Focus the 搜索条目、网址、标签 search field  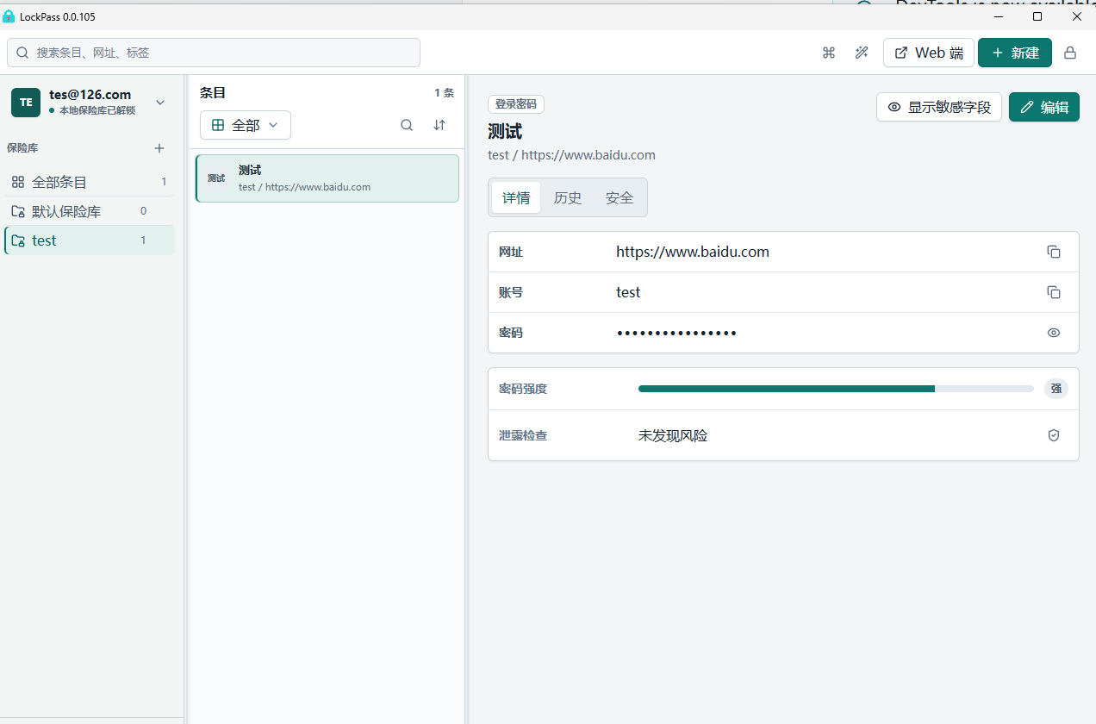click(x=214, y=53)
